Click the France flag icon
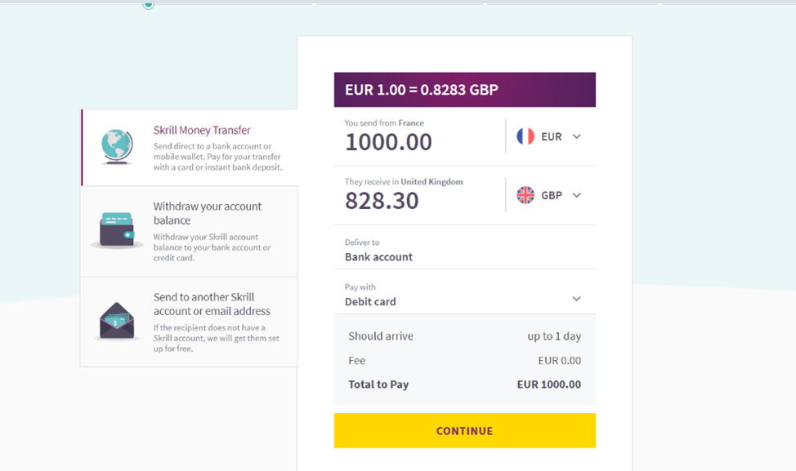 click(x=525, y=136)
